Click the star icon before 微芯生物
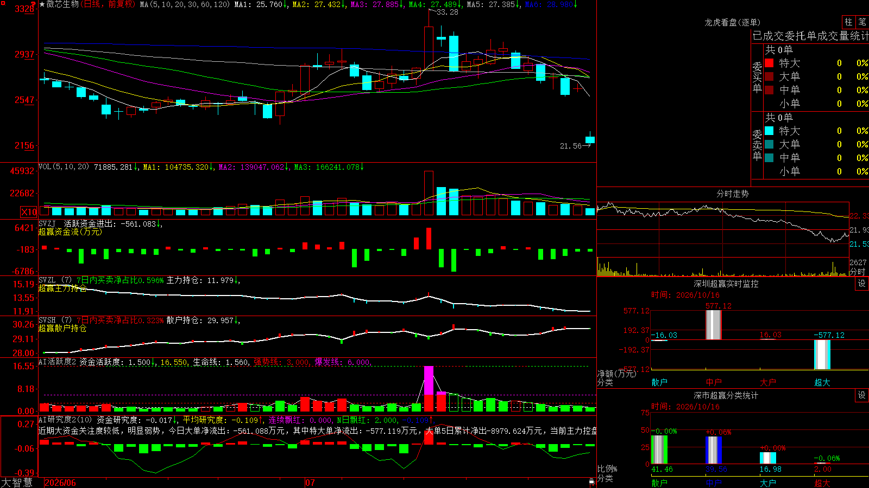This screenshot has width=869, height=488. click(x=42, y=4)
